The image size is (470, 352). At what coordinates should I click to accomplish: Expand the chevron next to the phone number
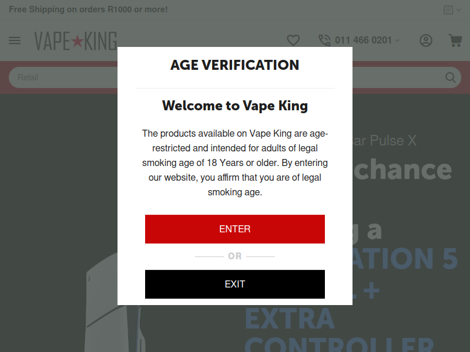[x=397, y=40]
